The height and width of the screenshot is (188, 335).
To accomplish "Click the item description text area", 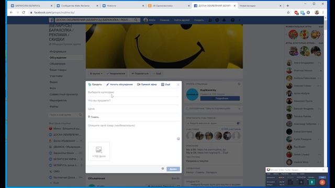I will coord(132,131).
